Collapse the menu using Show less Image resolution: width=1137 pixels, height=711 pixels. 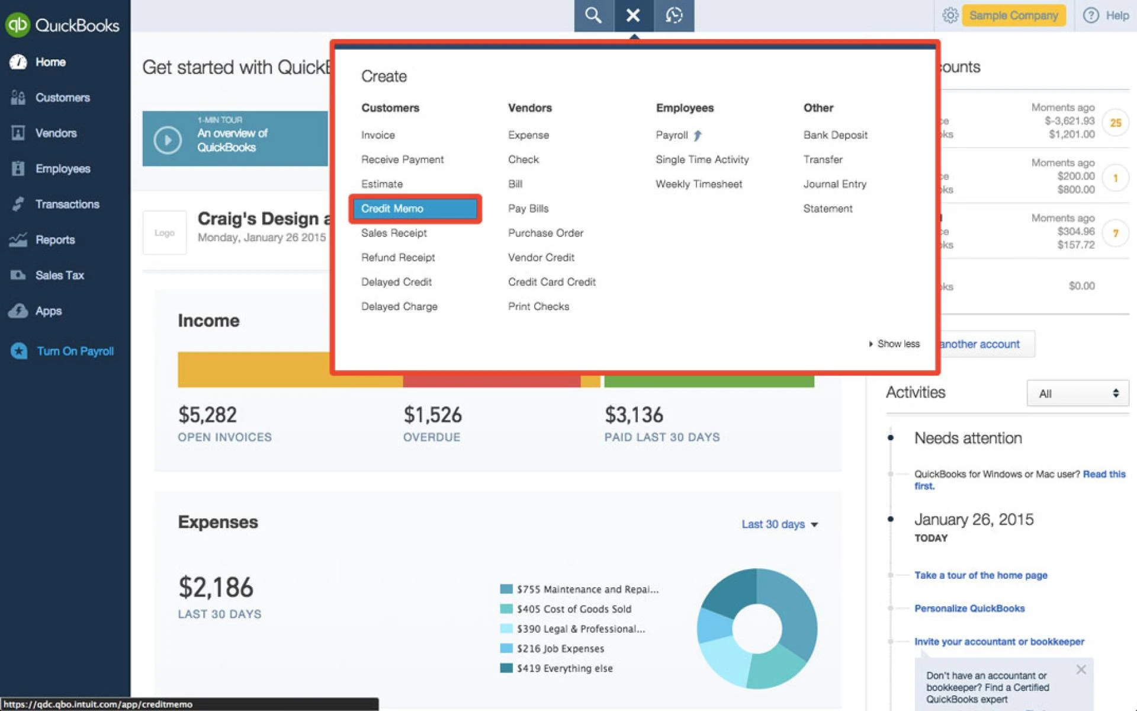point(894,344)
